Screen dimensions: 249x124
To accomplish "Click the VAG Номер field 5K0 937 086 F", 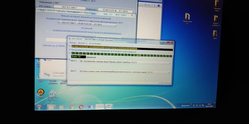I will 70,7.
